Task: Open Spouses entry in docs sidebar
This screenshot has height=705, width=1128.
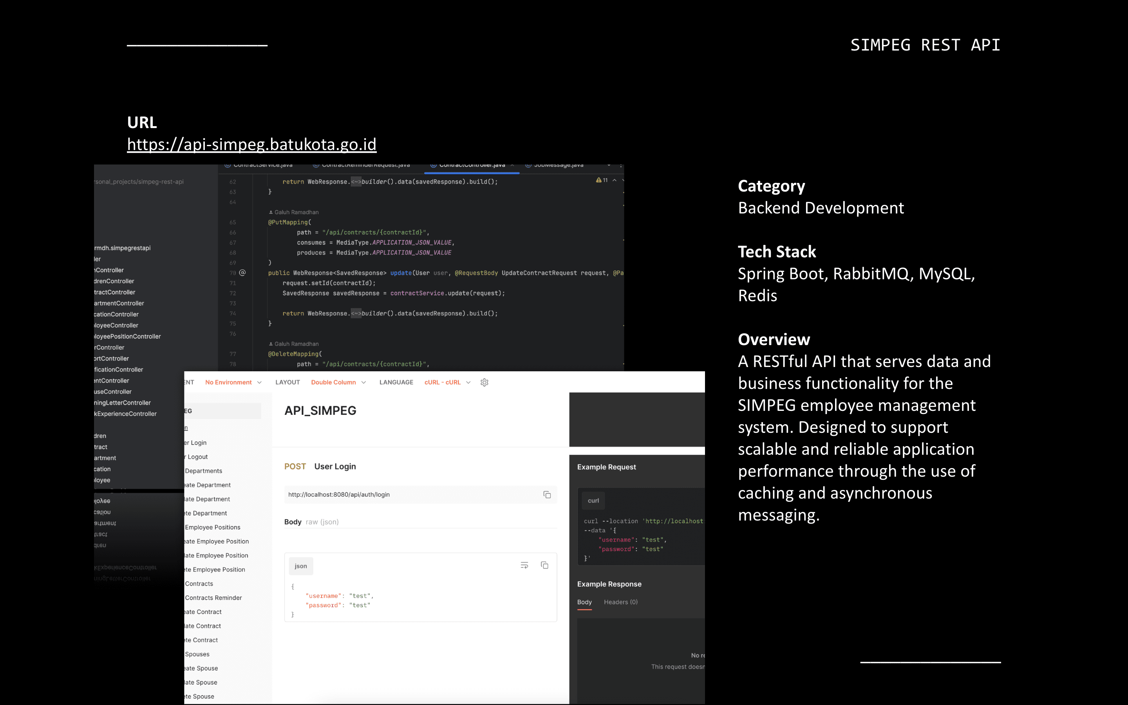Action: pos(197,654)
